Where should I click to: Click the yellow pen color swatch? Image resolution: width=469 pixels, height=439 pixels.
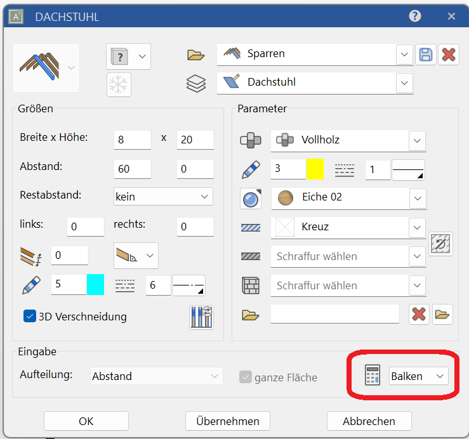coord(315,169)
